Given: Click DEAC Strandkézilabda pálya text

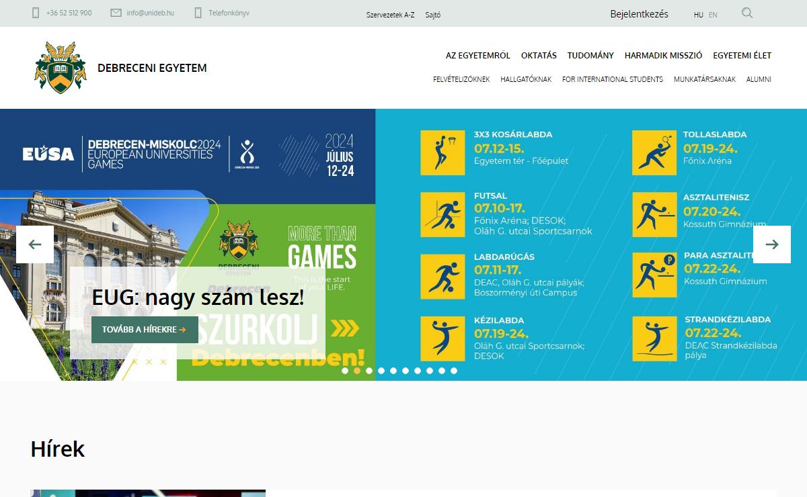Looking at the screenshot, I should coord(731,350).
